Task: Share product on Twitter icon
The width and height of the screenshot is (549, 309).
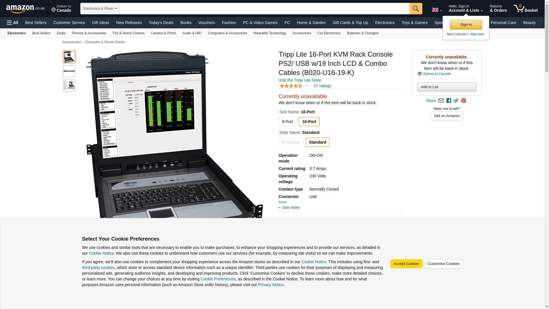Action: (456, 101)
